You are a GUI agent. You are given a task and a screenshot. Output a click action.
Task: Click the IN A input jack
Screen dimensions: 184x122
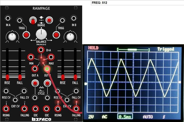tap(8, 18)
